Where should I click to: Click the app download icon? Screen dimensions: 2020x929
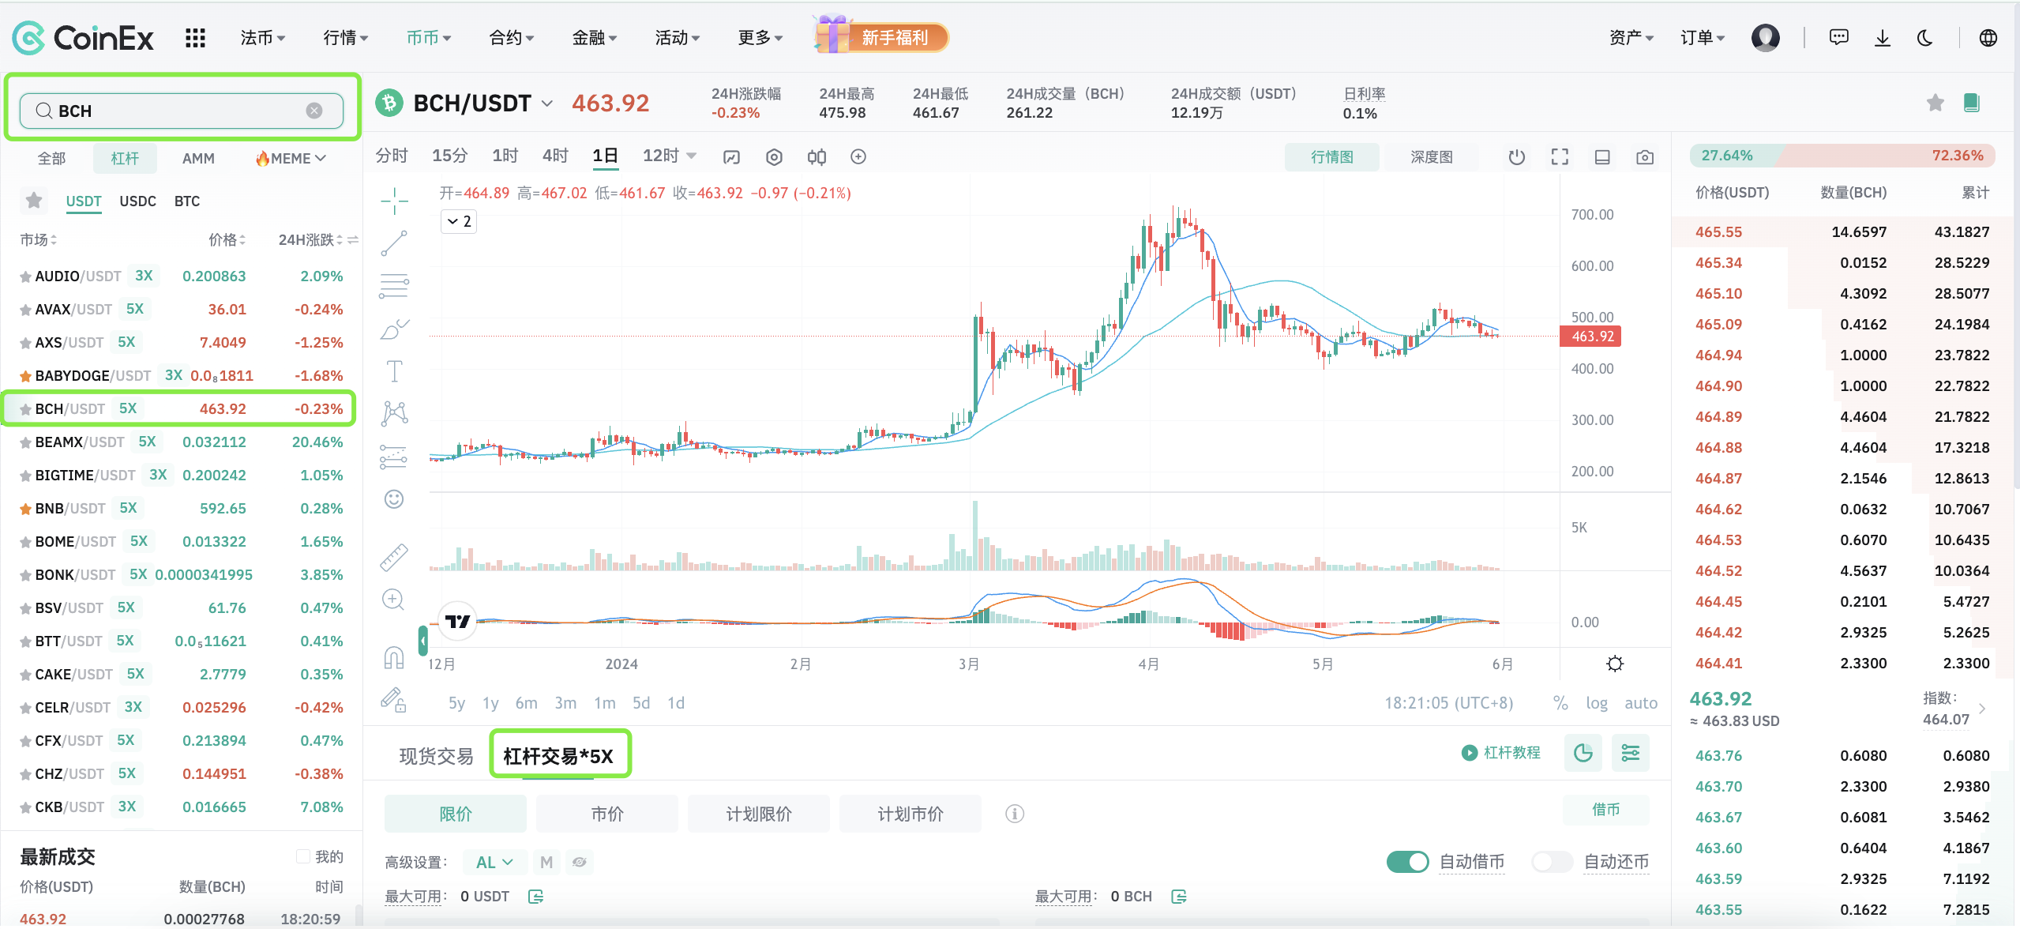pyautogui.click(x=1883, y=37)
